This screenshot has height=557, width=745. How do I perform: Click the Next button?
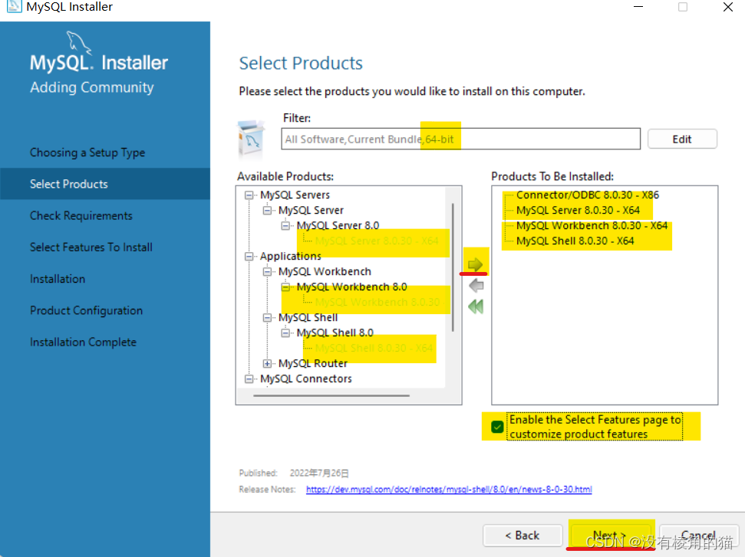tap(611, 536)
